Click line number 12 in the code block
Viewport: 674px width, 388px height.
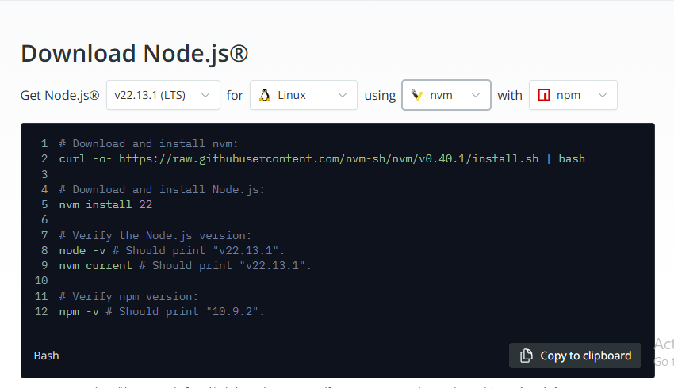click(41, 312)
